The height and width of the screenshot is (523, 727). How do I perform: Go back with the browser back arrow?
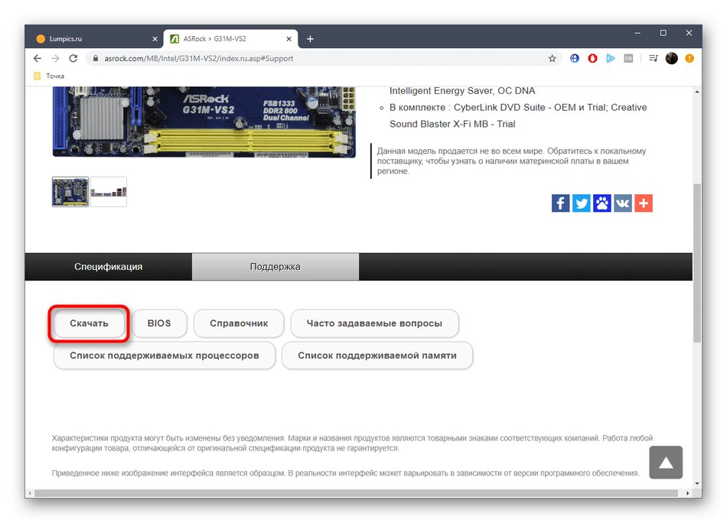(37, 58)
